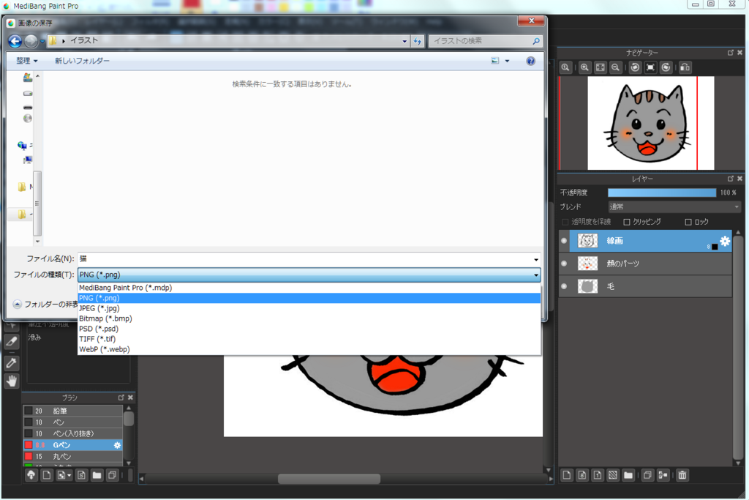
Task: Adjust the 不透明度 opacity slider
Action: tap(661, 193)
